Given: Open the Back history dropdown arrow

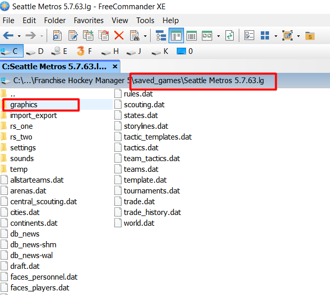Looking at the screenshot, I should 19,36.
